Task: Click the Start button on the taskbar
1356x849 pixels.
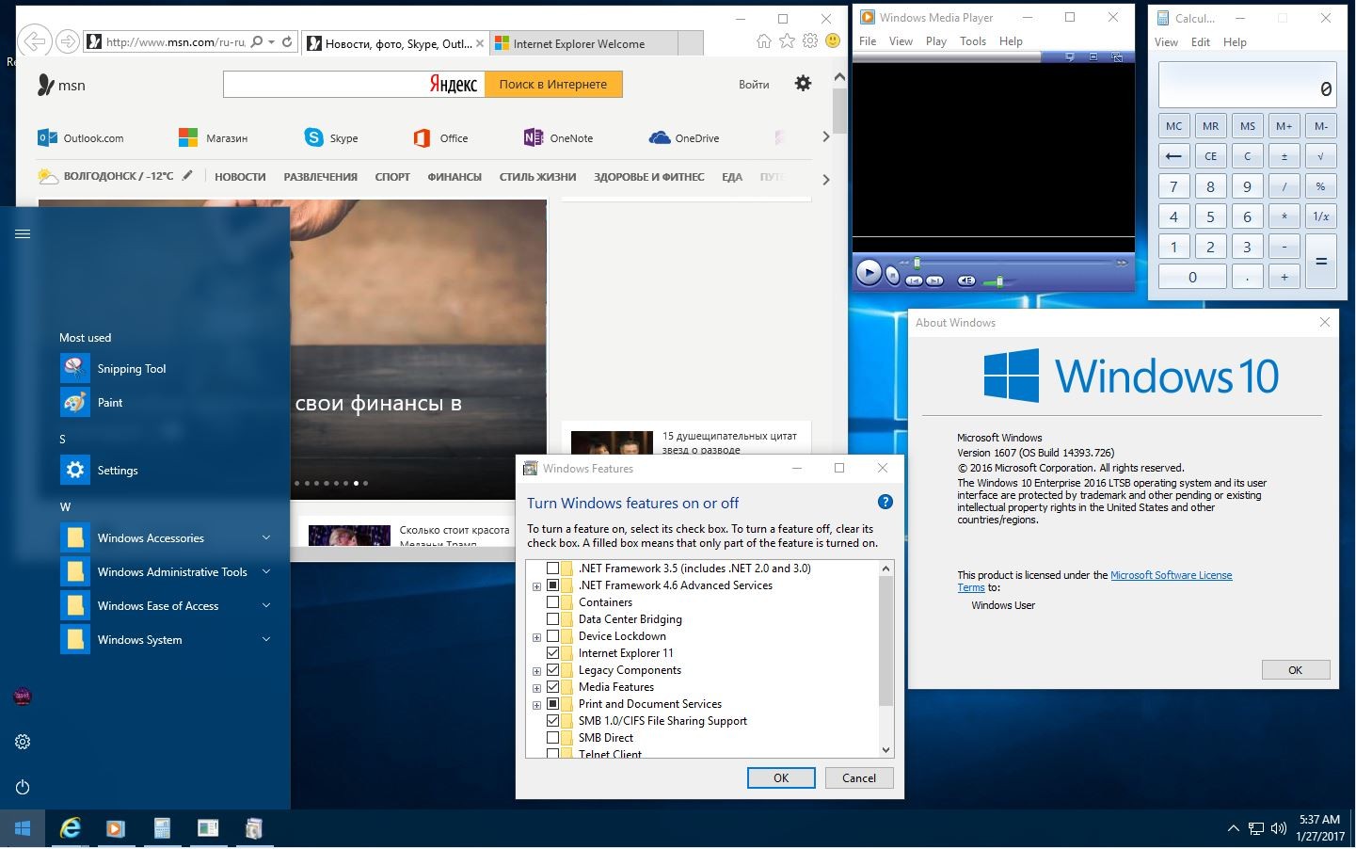Action: point(23,828)
